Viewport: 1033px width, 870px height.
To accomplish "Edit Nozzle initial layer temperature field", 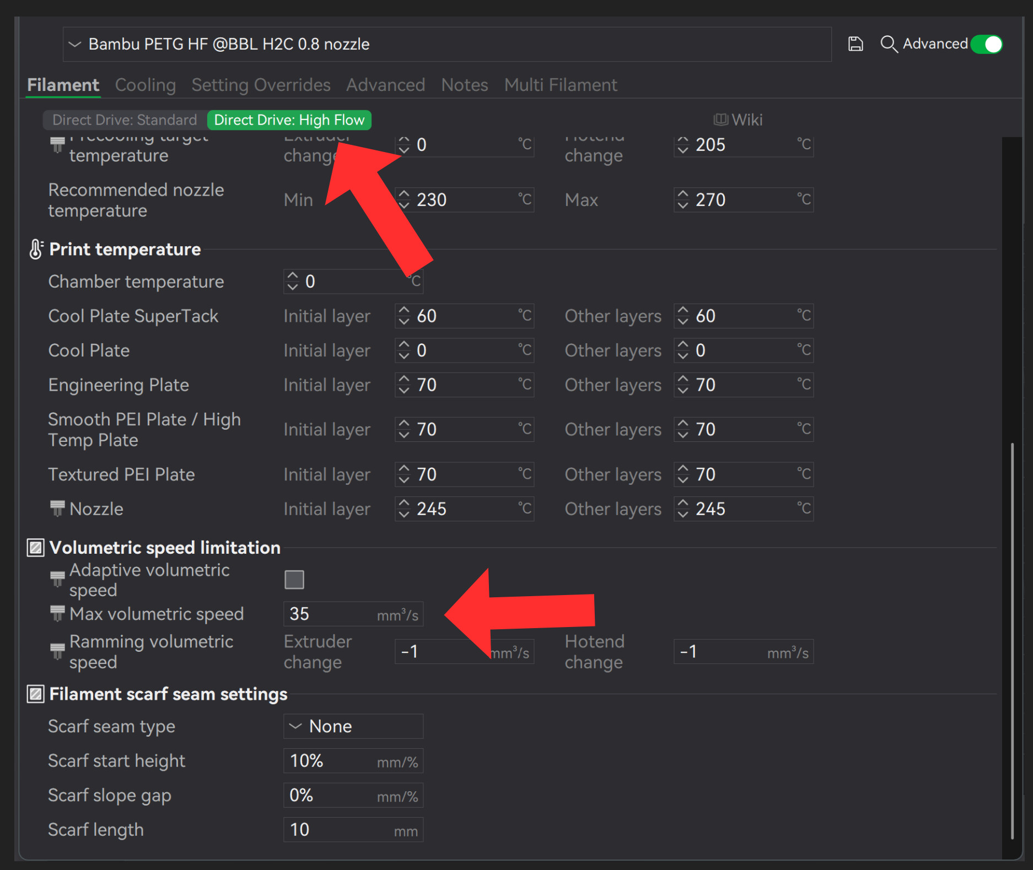I will 465,509.
